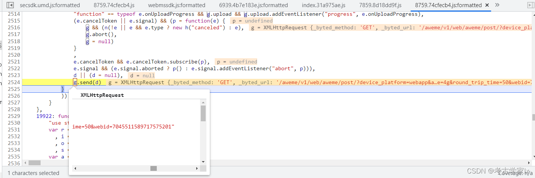The height and width of the screenshot is (178, 535).
Task: Click the 'd = null' inline value hint
Action: click(141, 75)
